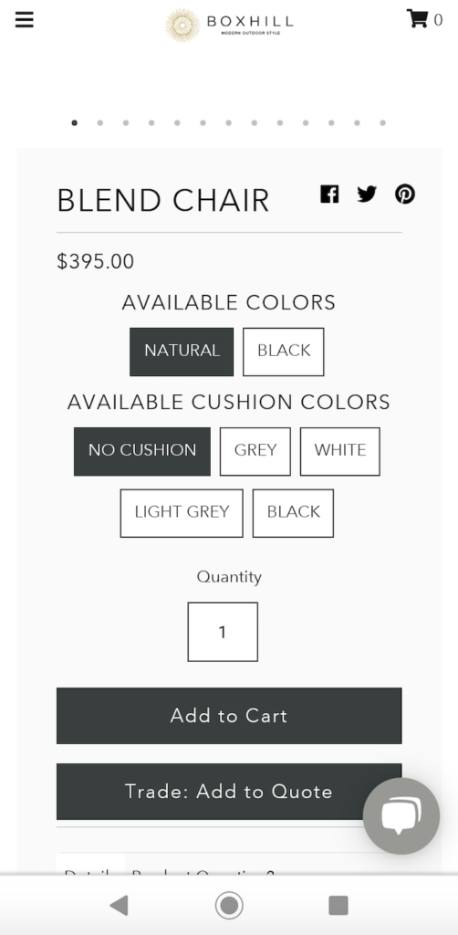Choose the White cushion color

click(x=340, y=451)
